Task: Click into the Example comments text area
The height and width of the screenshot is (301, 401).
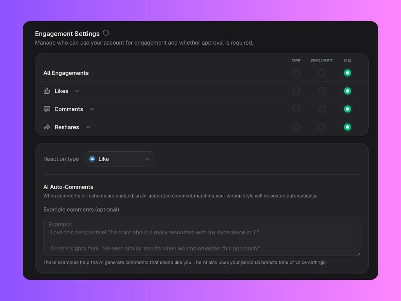Action: (202, 236)
